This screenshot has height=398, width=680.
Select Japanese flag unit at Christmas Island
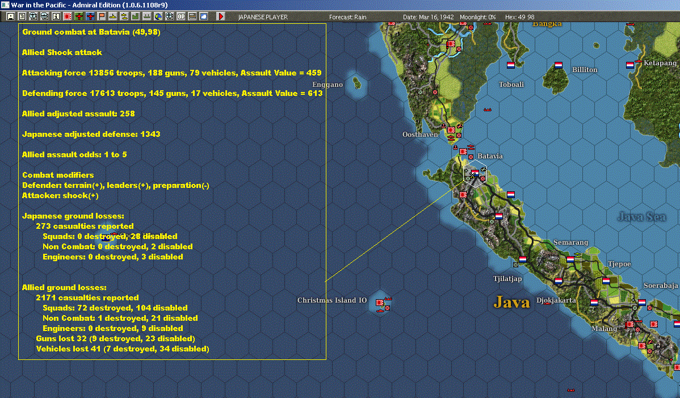click(380, 302)
